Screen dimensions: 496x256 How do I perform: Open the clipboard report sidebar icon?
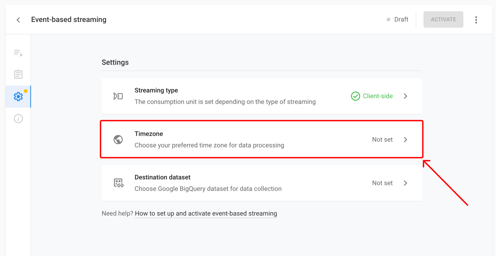[18, 74]
